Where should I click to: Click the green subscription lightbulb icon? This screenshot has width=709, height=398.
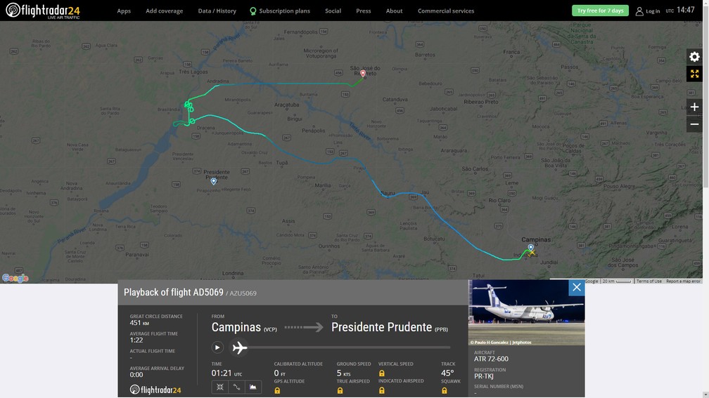pos(253,11)
